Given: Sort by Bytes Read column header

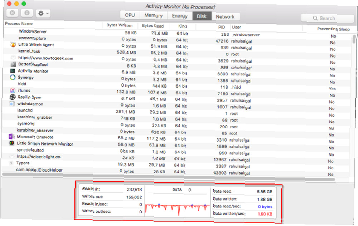Looking at the screenshot, I should [153, 26].
